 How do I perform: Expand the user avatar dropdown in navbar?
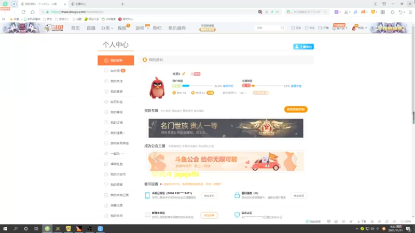(359, 28)
